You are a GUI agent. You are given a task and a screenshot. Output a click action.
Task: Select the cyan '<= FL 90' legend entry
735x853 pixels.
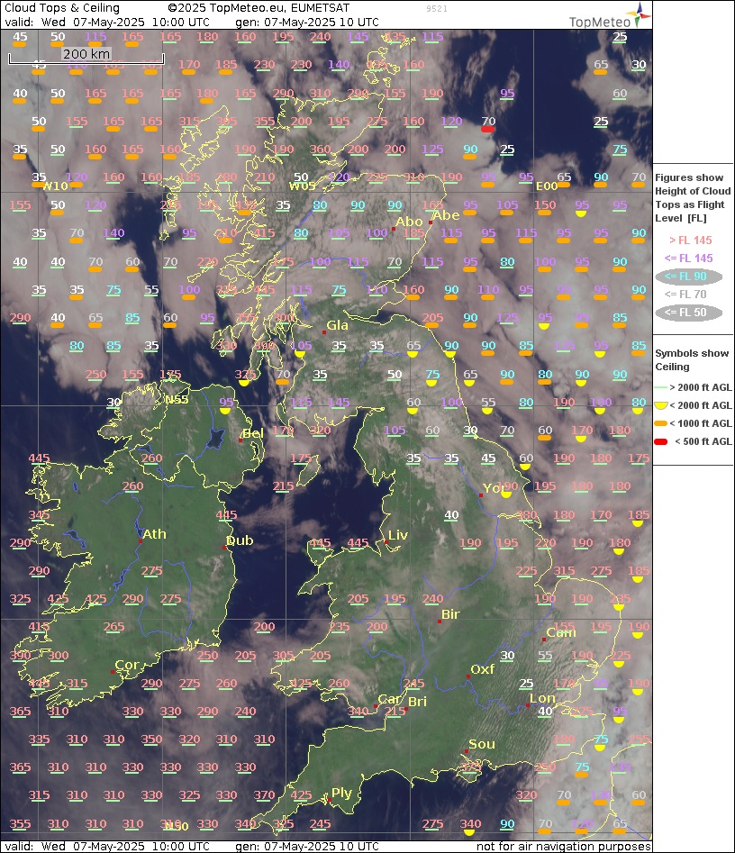tap(689, 276)
